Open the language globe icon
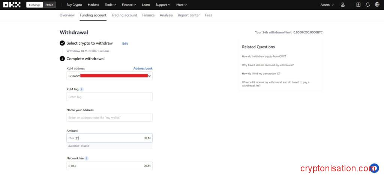This screenshot has width=384, height=177. click(x=377, y=5)
